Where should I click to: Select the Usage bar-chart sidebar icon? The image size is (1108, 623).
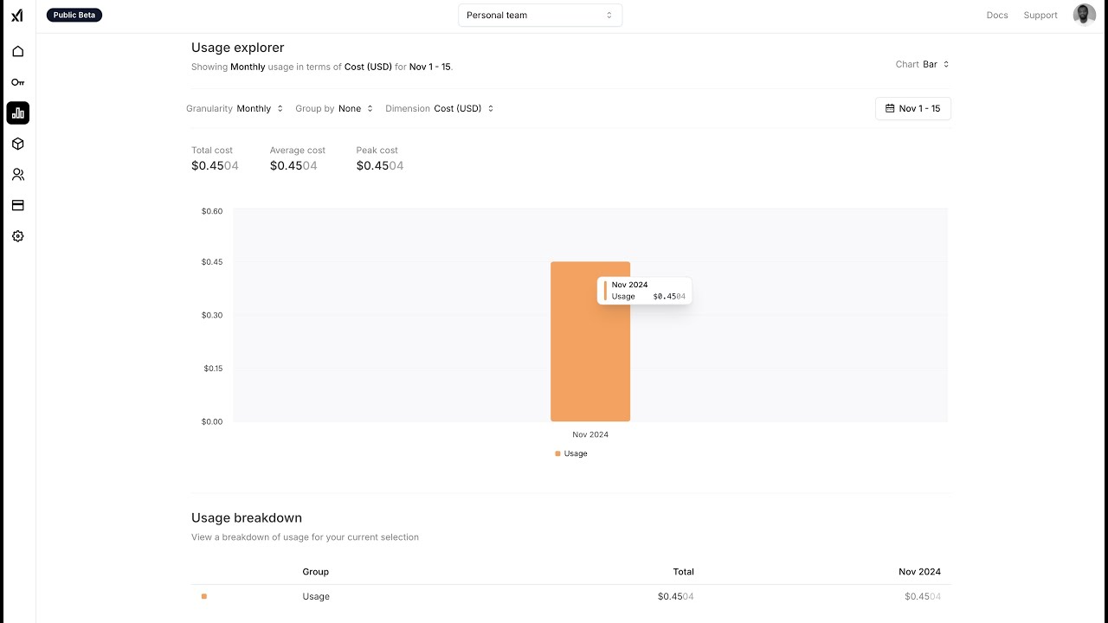click(x=17, y=112)
